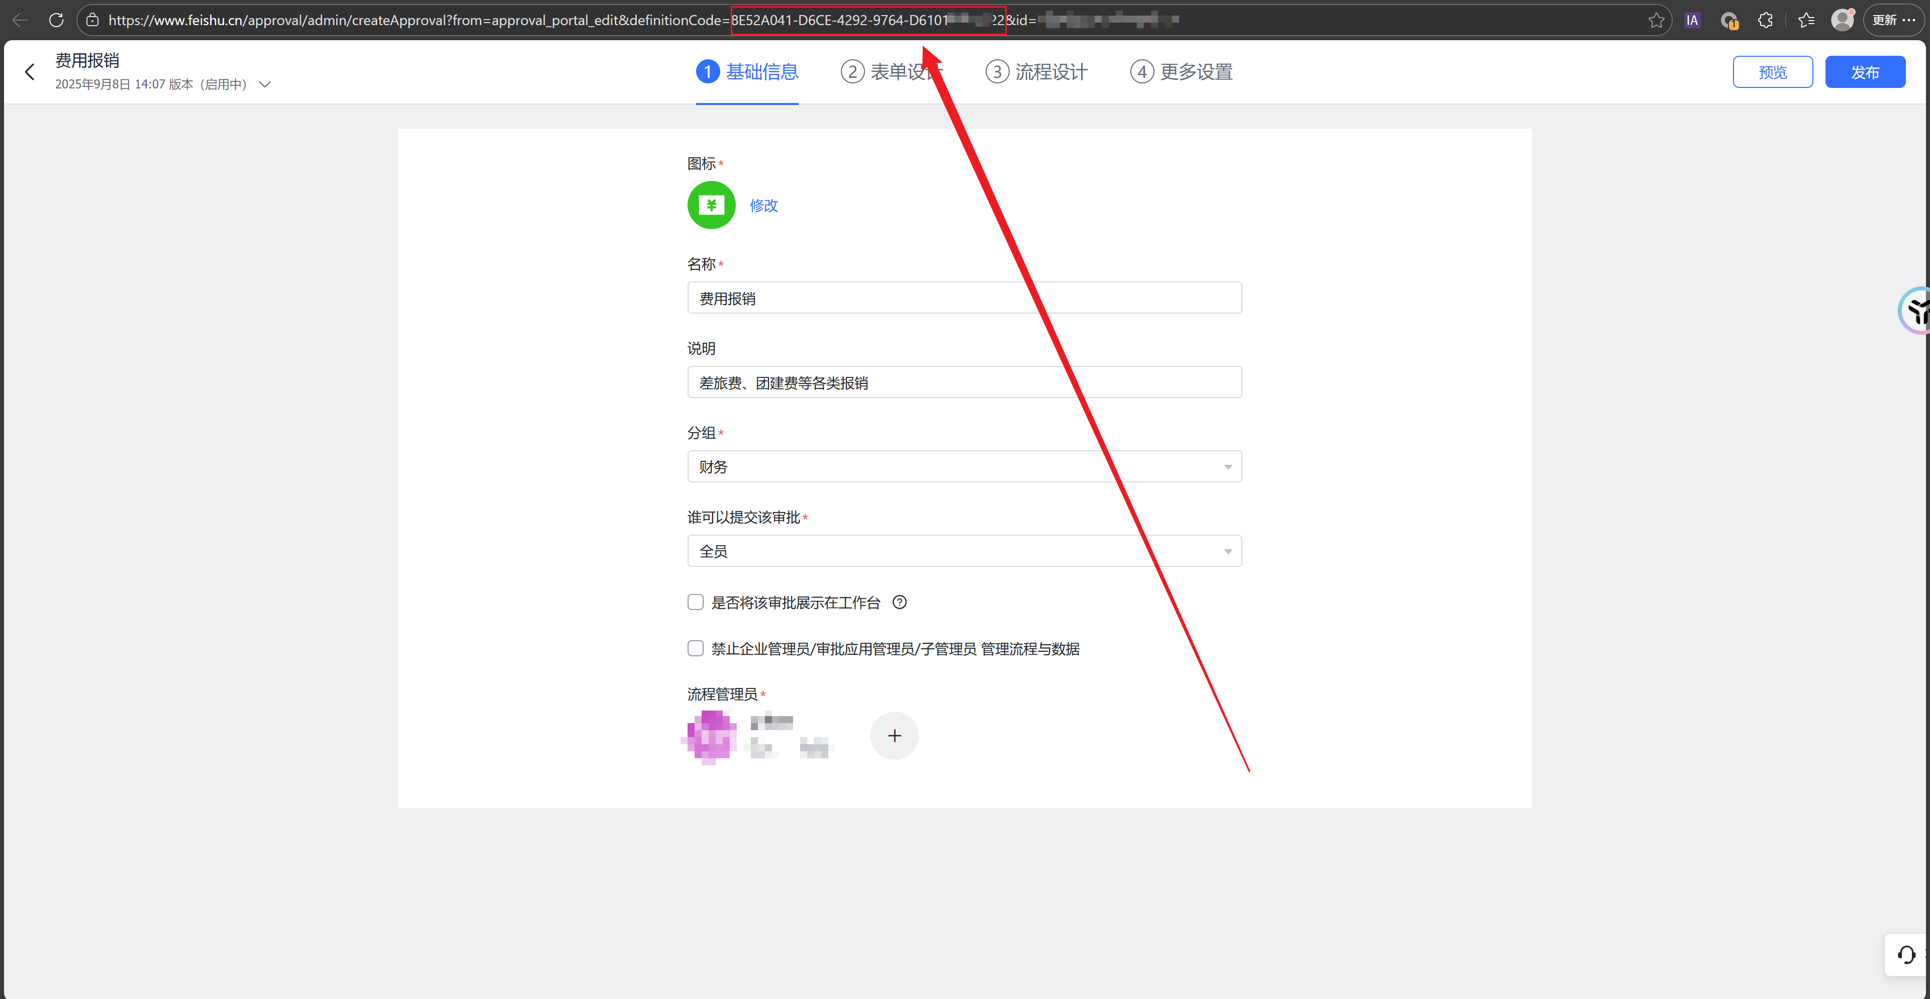Image resolution: width=1930 pixels, height=999 pixels.
Task: Reload the page with the refresh icon
Action: [56, 20]
